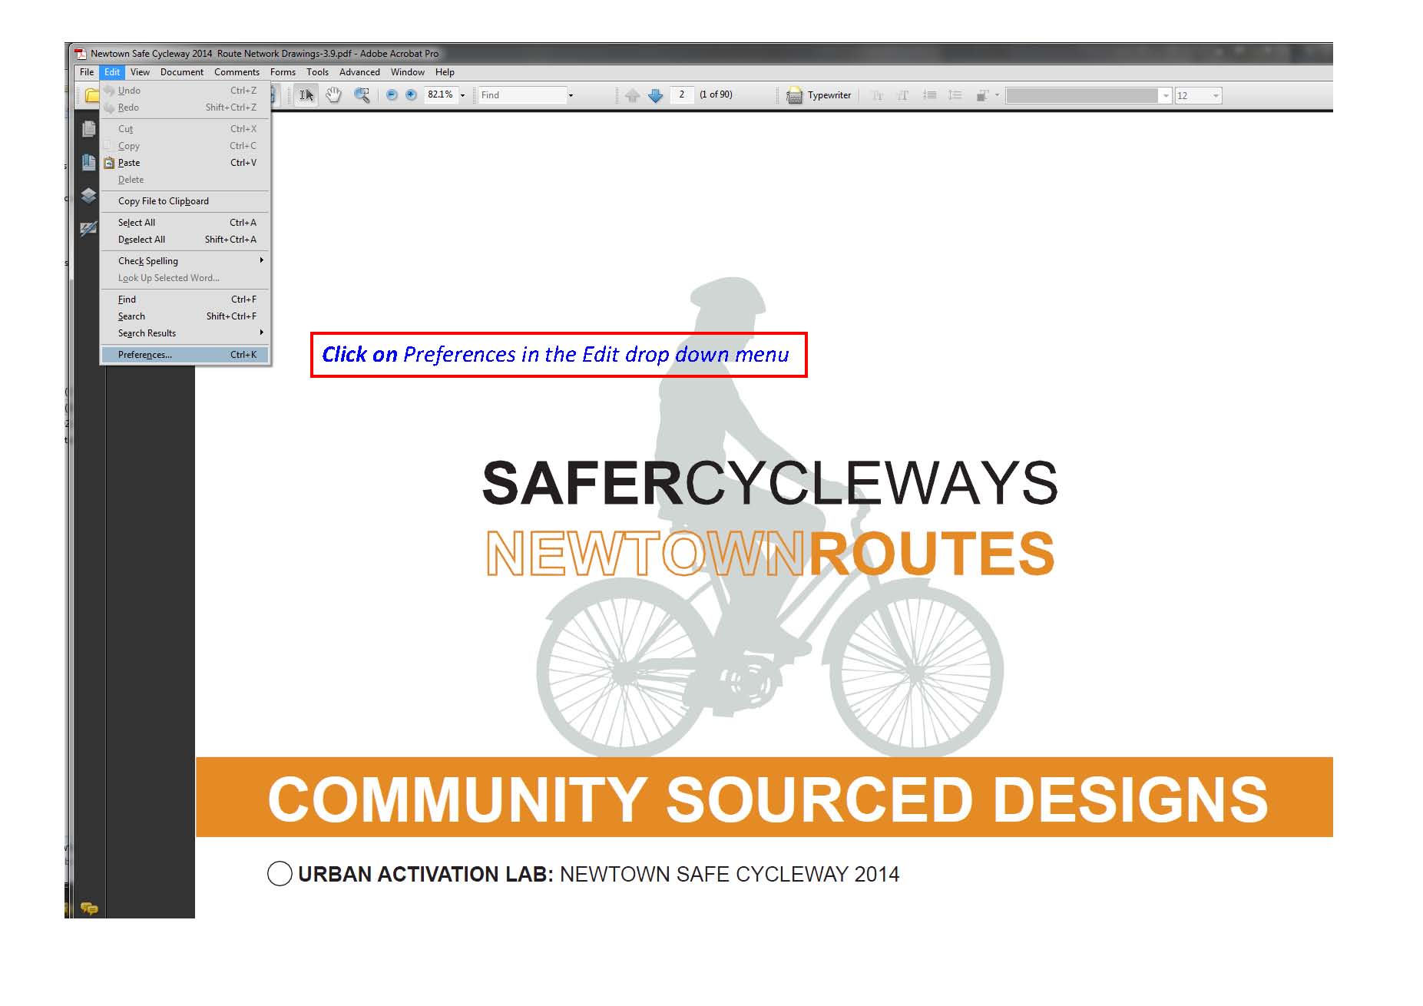Open the Advanced menu in menu bar
Image resolution: width=1423 pixels, height=1006 pixels.
click(x=359, y=72)
